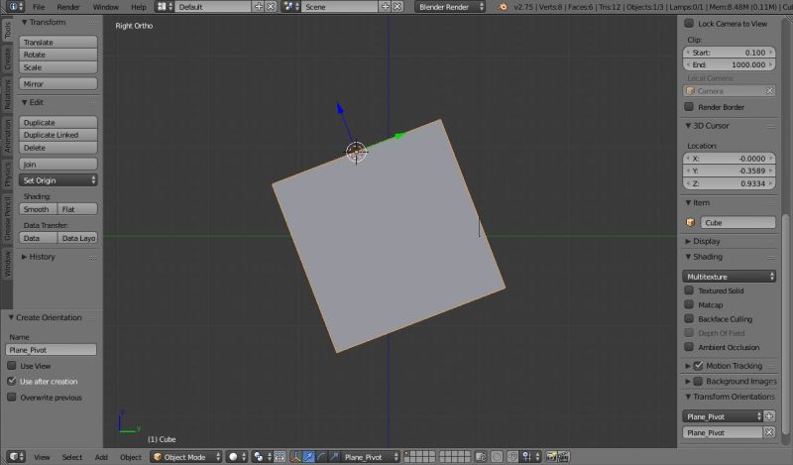Toggle lock camera to layers icon

(481, 457)
